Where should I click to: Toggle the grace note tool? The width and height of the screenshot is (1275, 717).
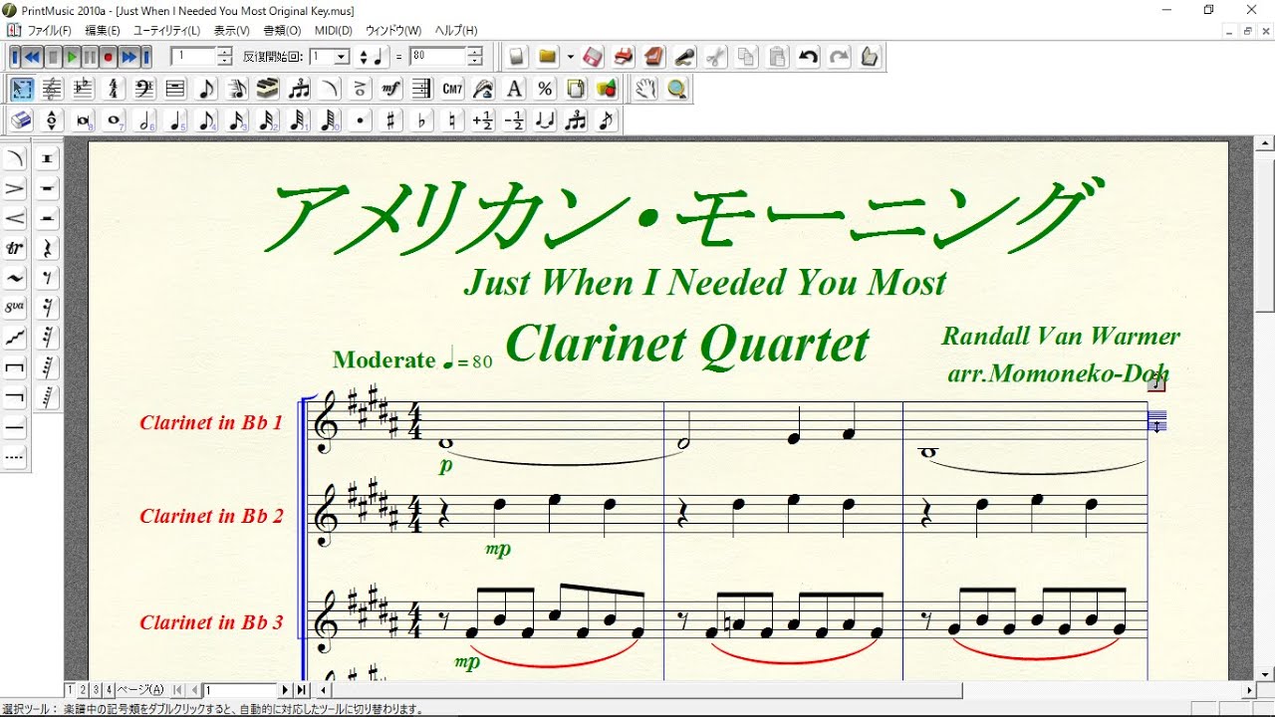pos(608,120)
